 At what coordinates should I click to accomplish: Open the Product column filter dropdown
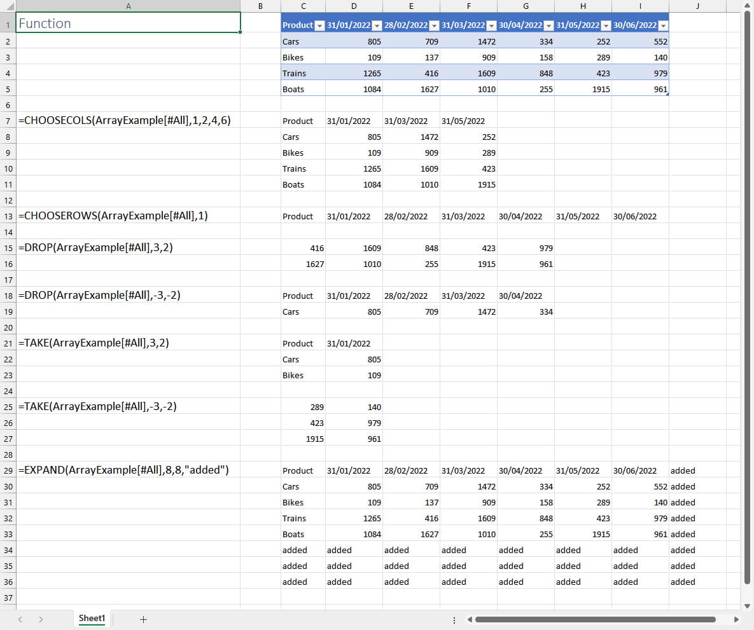(x=319, y=25)
